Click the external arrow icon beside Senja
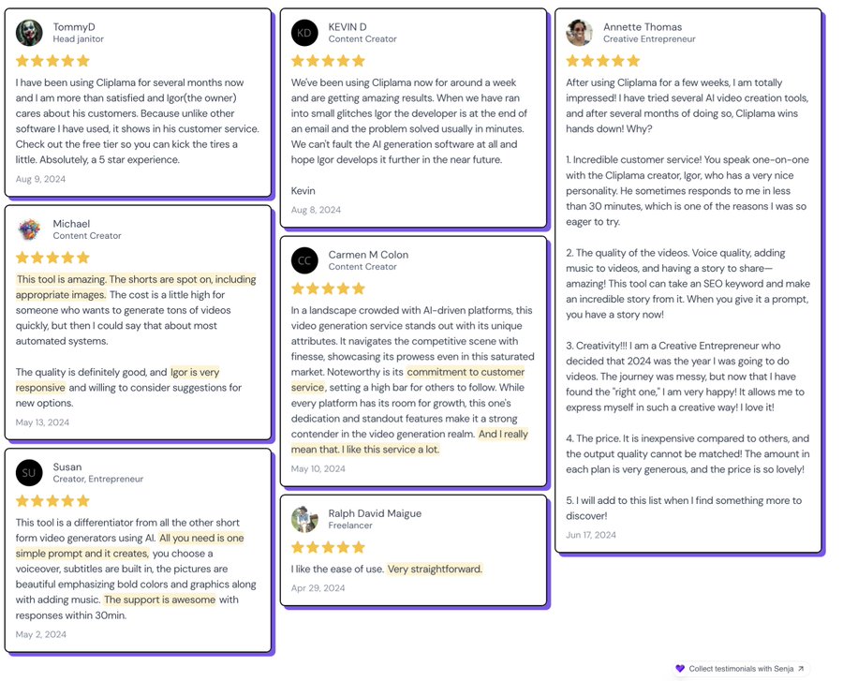This screenshot has height=681, width=843. click(x=801, y=669)
